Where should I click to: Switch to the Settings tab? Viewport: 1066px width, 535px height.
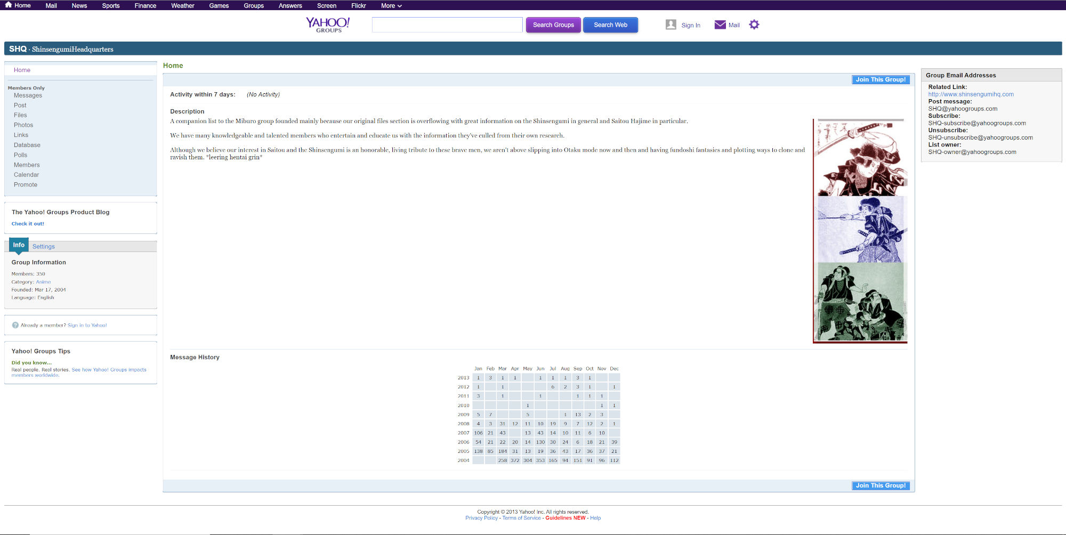coord(44,247)
